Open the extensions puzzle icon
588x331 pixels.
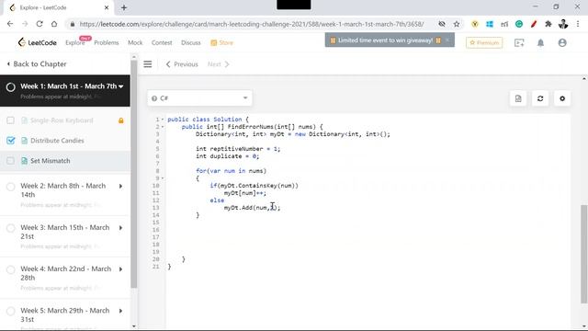tap(548, 24)
